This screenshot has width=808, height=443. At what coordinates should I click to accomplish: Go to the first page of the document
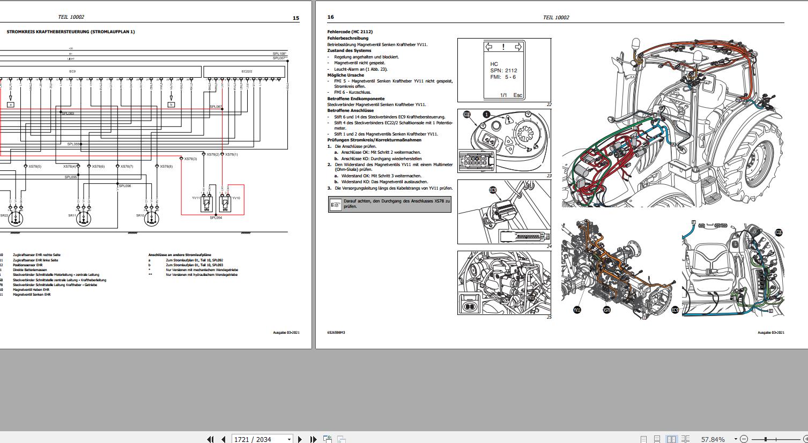(x=210, y=439)
